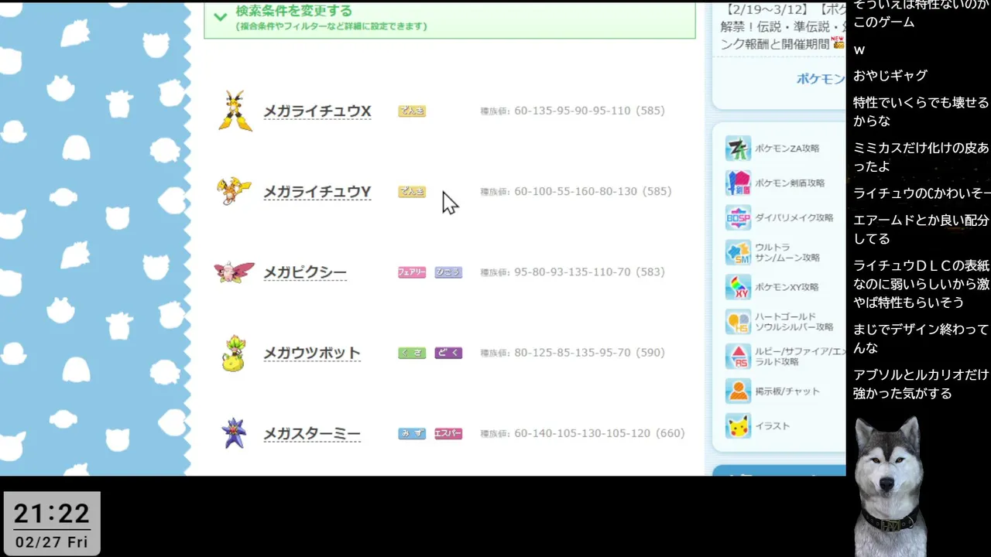The width and height of the screenshot is (991, 557).
Task: Click the Electric type badge for メガライチュウX
Action: tap(412, 111)
